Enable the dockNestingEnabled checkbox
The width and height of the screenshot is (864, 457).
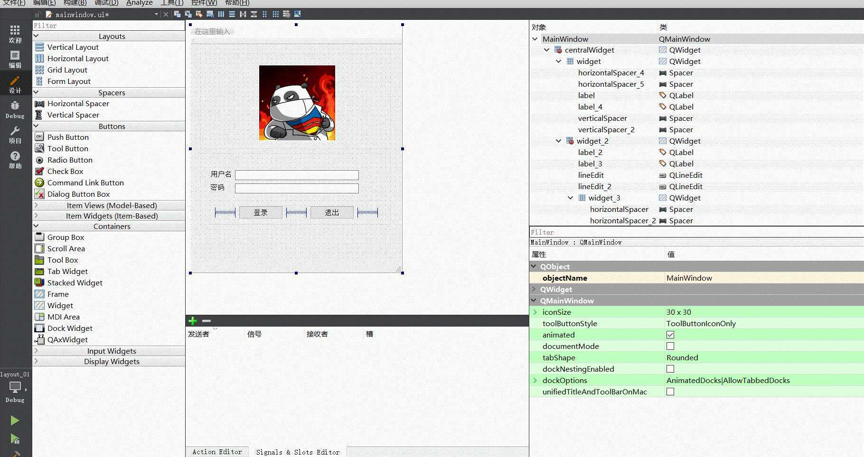pyautogui.click(x=670, y=369)
